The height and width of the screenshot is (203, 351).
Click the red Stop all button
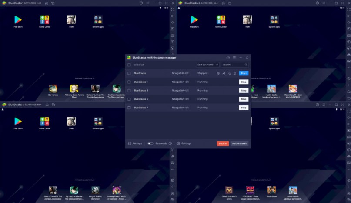(223, 144)
